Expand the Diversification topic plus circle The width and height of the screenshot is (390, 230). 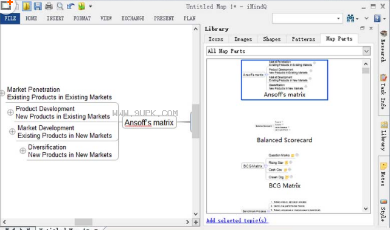[23, 151]
